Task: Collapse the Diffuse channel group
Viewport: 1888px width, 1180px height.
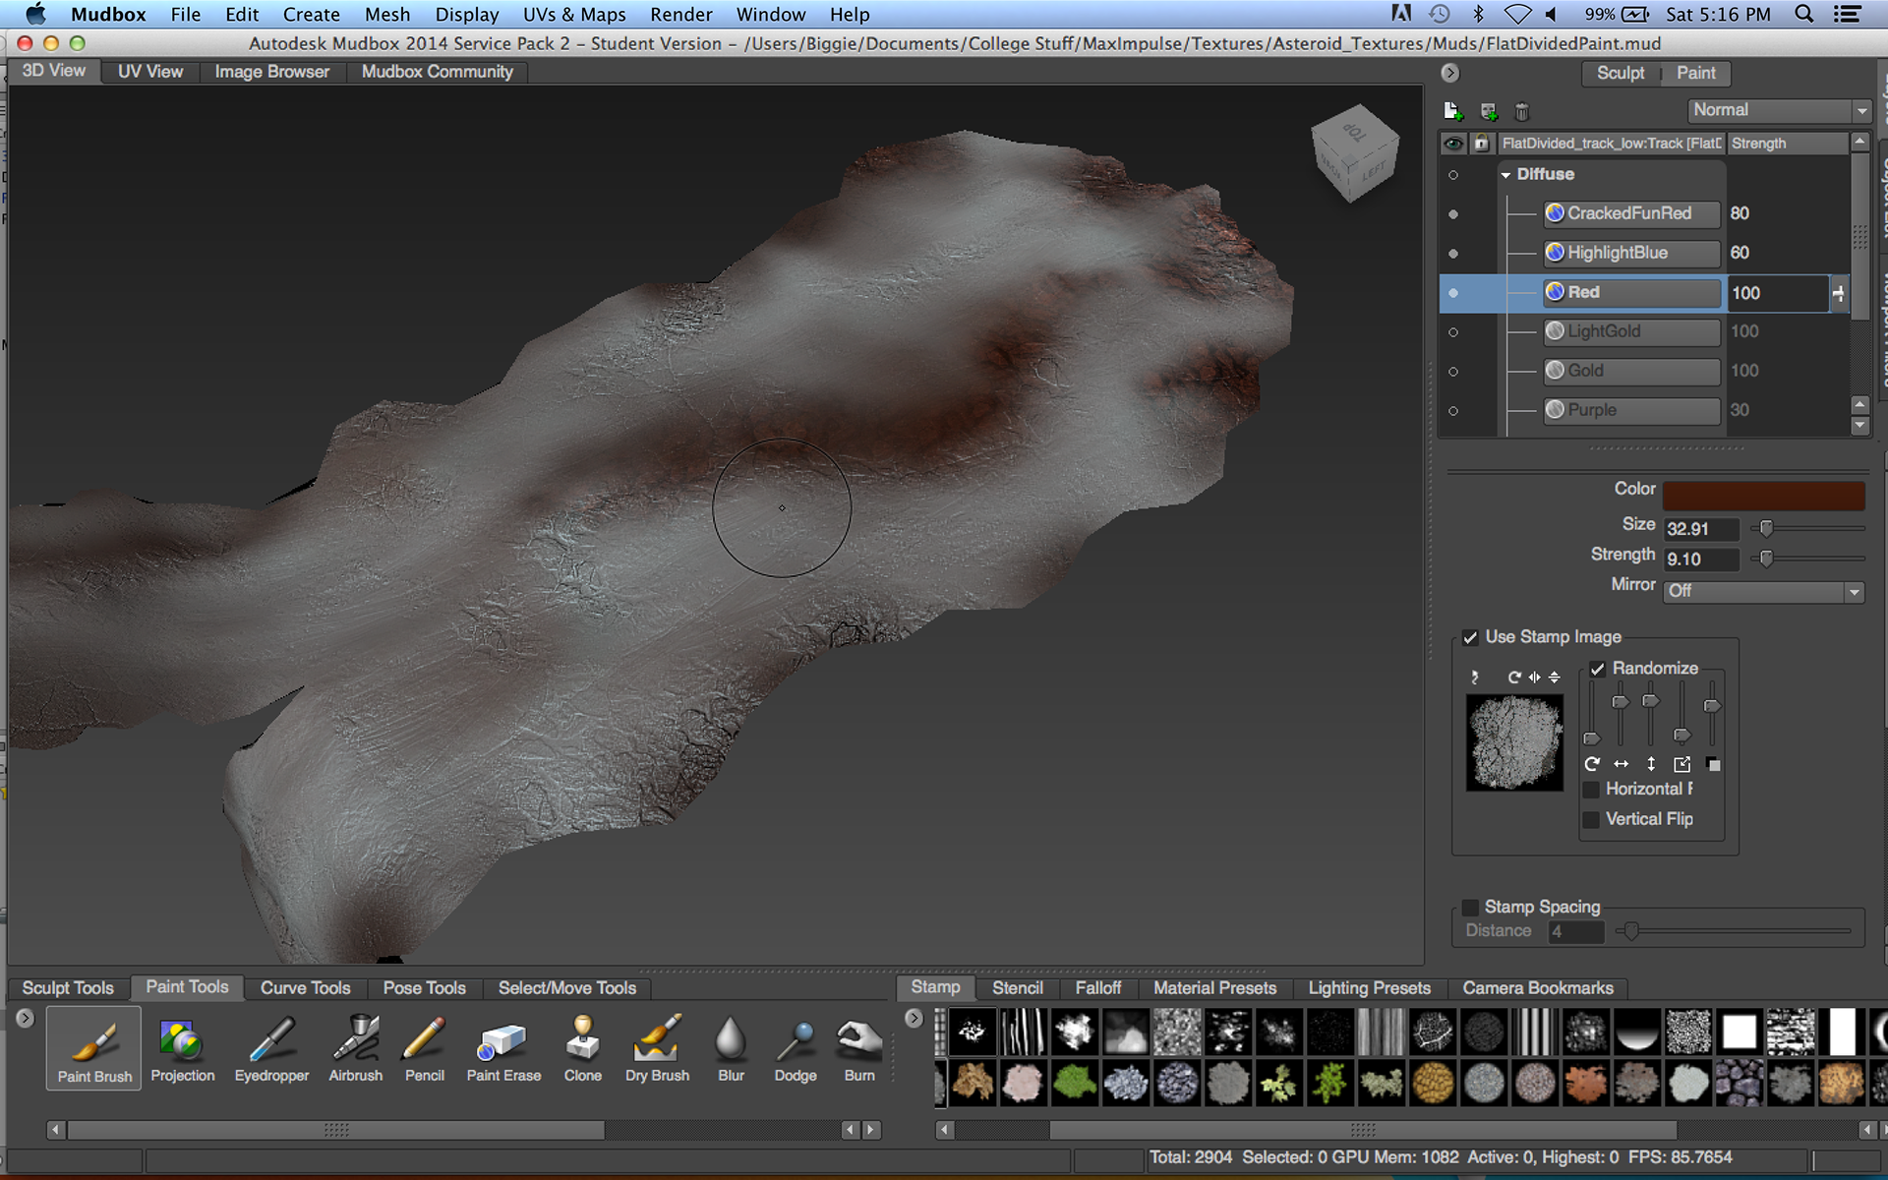Action: point(1505,175)
